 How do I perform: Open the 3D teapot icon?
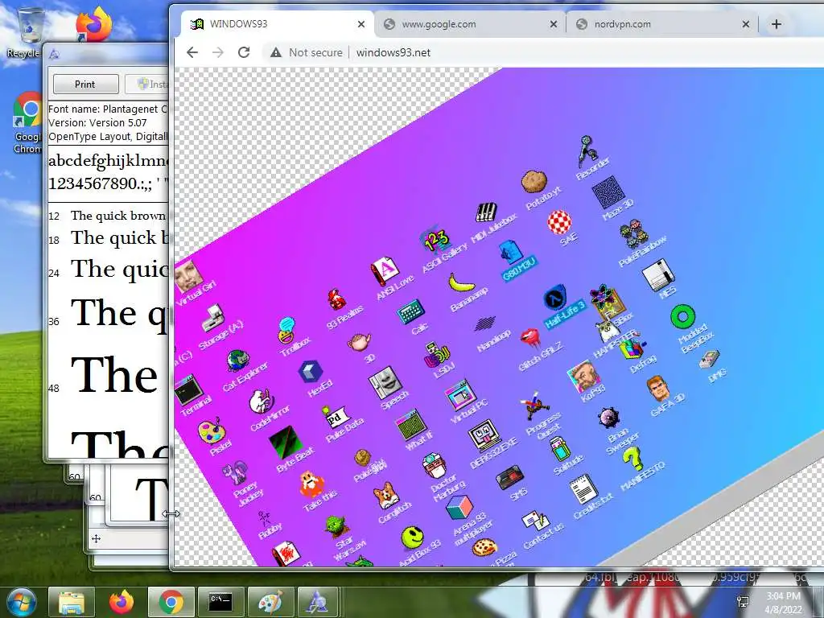point(360,342)
